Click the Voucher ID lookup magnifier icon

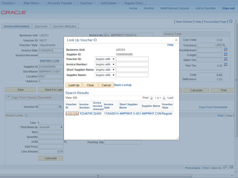point(60,107)
